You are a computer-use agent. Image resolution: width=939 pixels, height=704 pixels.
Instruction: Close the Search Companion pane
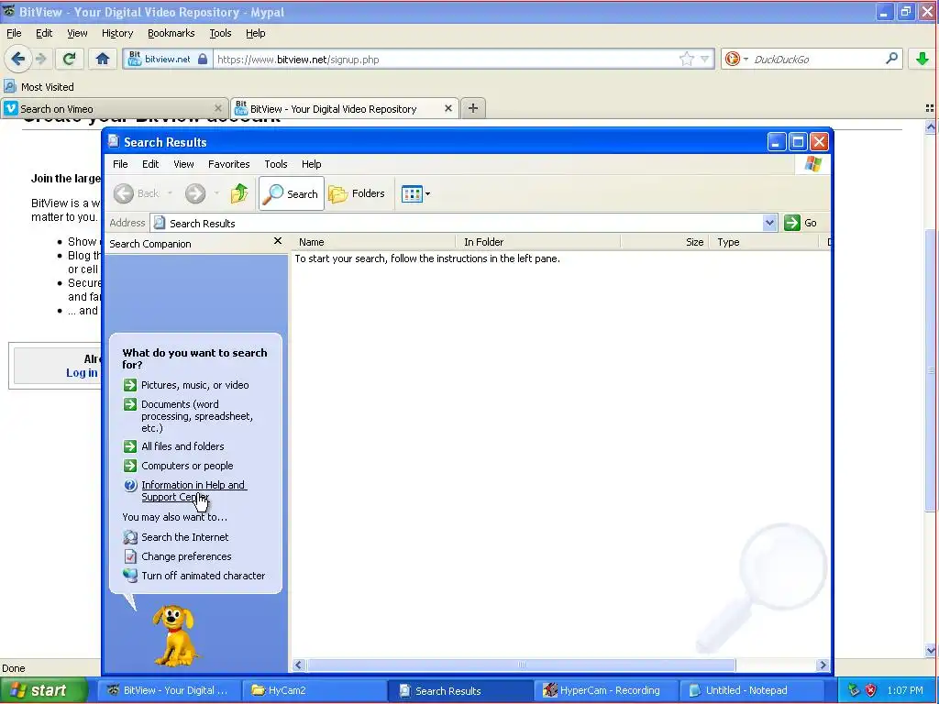[x=277, y=241]
